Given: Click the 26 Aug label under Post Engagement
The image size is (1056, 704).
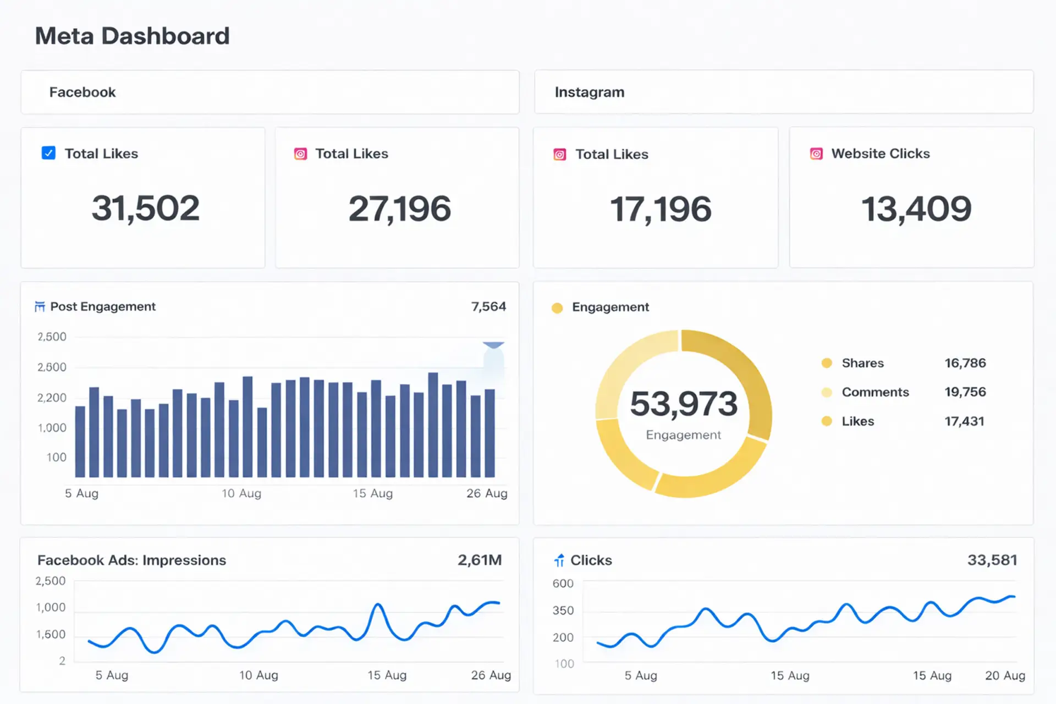Looking at the screenshot, I should tap(487, 493).
